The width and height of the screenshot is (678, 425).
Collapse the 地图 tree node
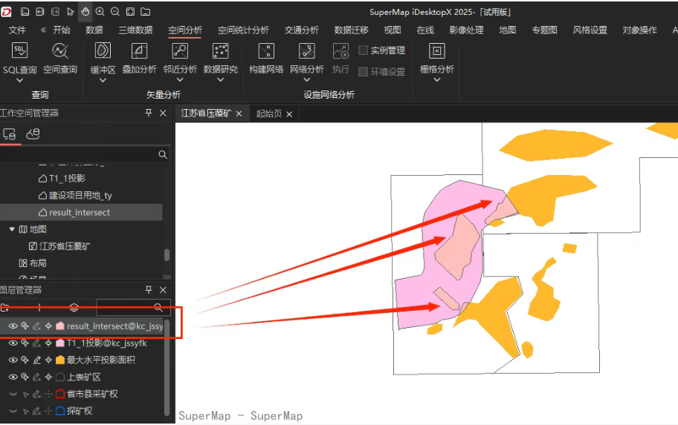[12, 229]
